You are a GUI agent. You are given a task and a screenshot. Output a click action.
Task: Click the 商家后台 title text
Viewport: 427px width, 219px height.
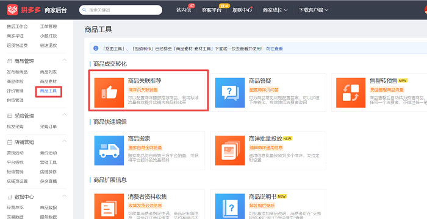click(56, 10)
